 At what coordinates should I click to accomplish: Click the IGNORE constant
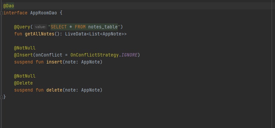click(x=129, y=55)
